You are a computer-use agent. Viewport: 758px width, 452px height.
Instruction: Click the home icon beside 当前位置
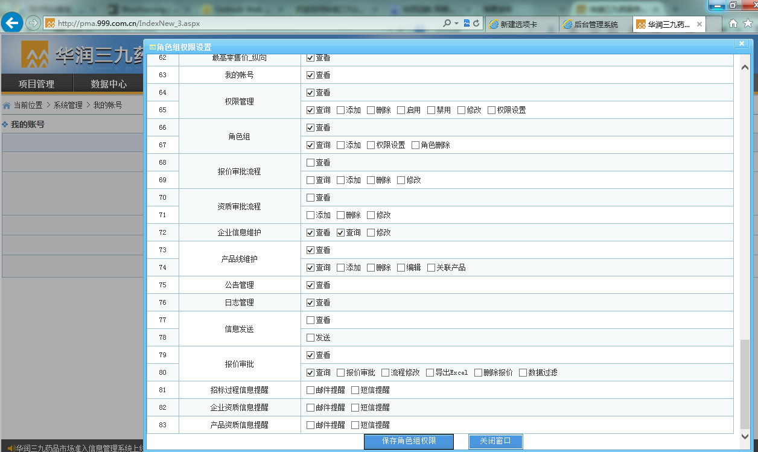pos(7,106)
